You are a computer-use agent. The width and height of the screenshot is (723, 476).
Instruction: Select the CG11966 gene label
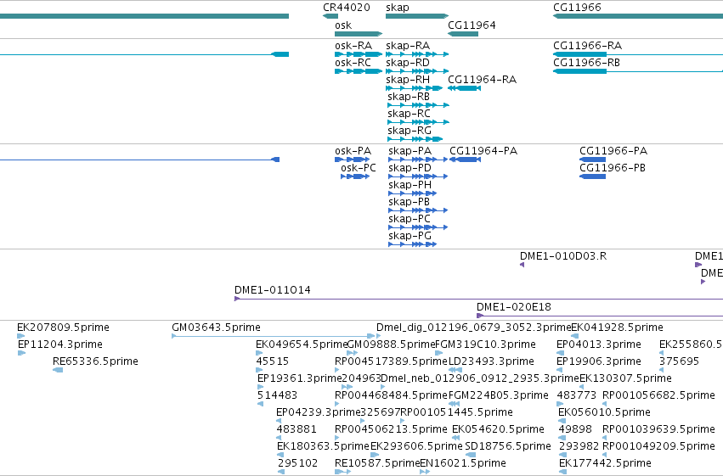(577, 8)
